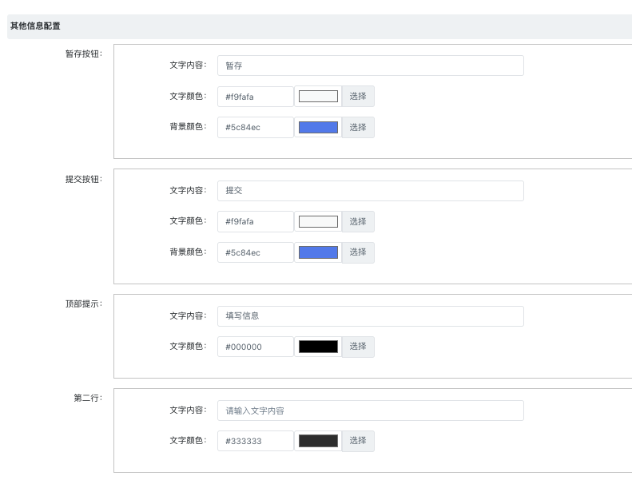This screenshot has width=632, height=480.
Task: Click the 第二行 empty text content field
Action: [x=370, y=411]
